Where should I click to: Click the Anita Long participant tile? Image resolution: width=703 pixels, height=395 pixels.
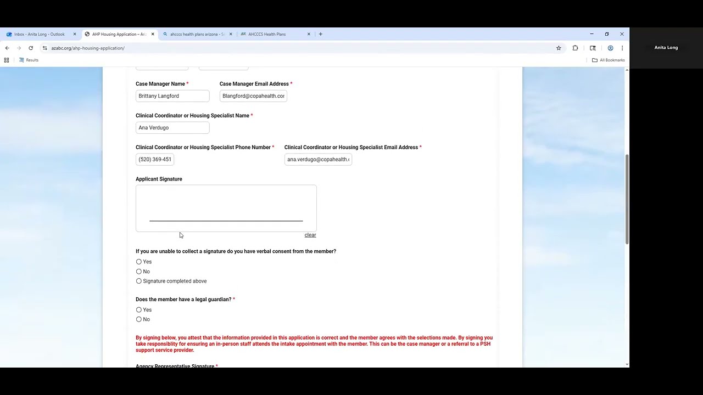pos(666,48)
